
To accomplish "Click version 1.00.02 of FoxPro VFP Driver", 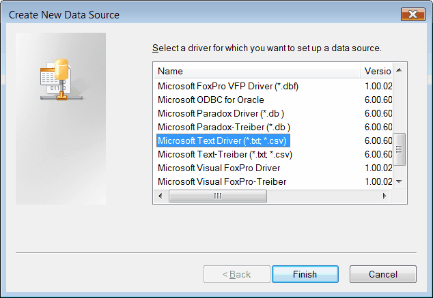I will tap(378, 87).
